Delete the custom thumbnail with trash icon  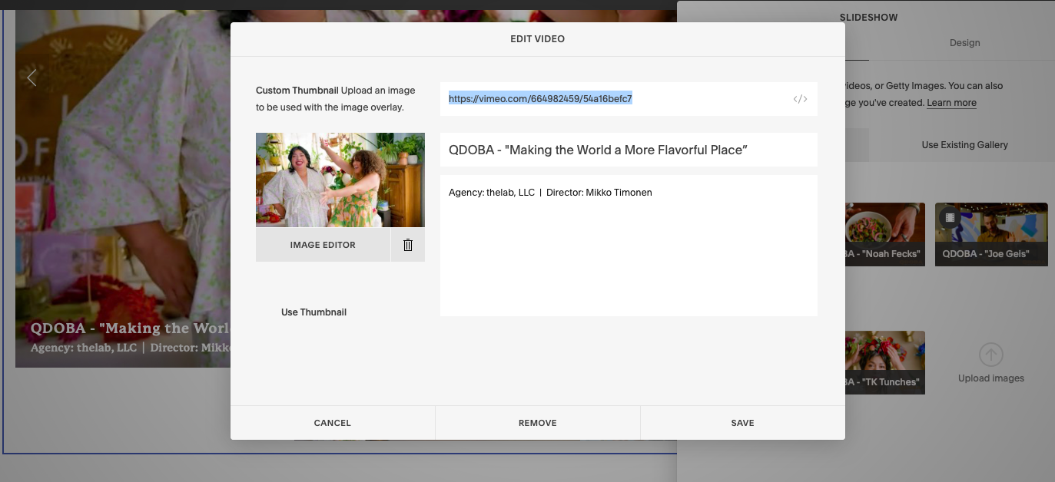click(x=408, y=245)
